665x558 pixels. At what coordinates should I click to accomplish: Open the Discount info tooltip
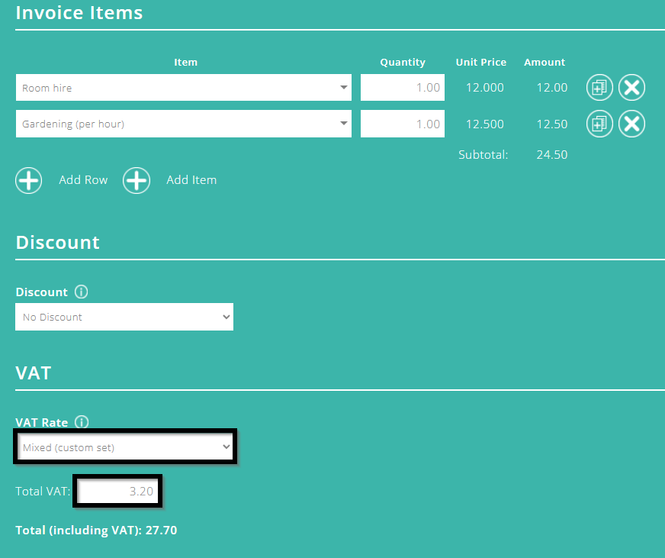81,292
